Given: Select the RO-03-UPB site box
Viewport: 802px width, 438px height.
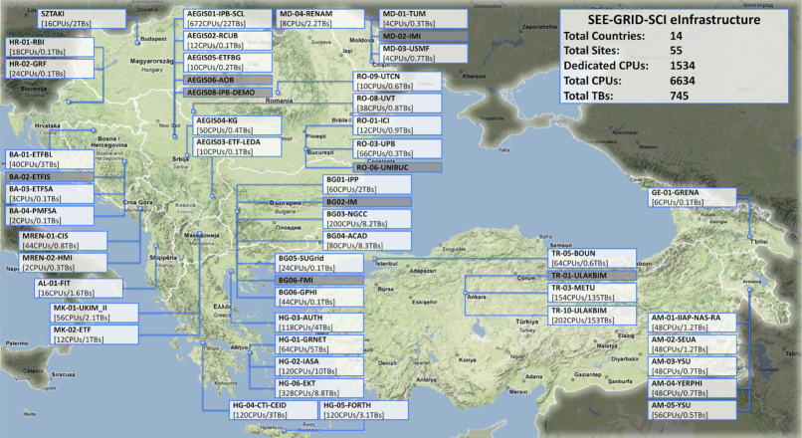Looking at the screenshot, I should point(397,148).
